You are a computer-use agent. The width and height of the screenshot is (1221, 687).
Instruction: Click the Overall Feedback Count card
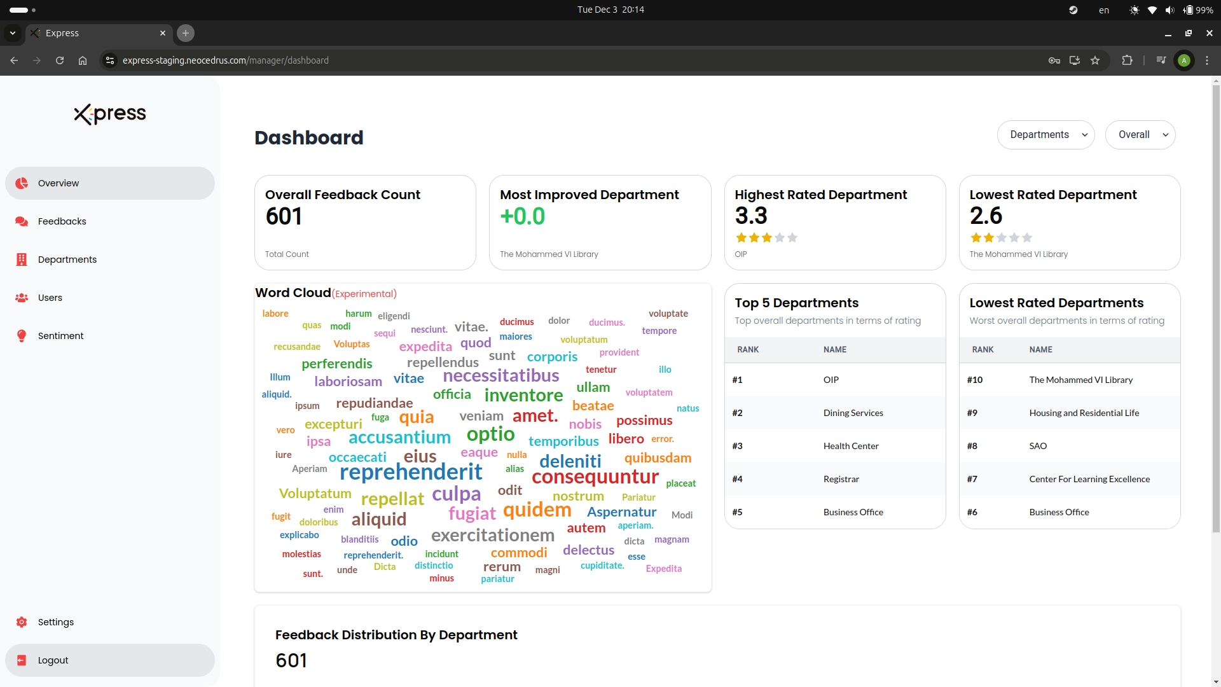tap(365, 223)
